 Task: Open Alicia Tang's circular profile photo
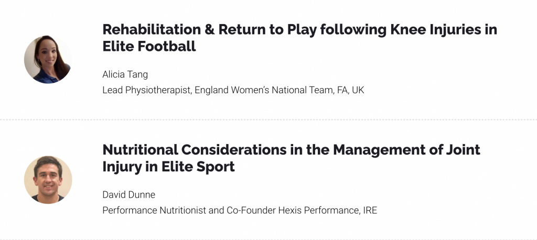point(48,59)
